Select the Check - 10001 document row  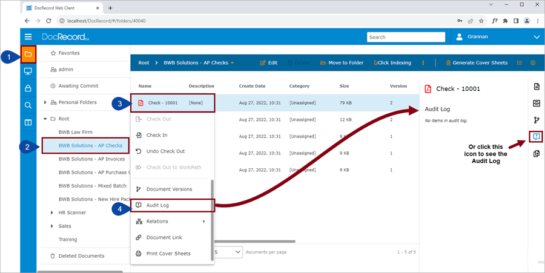[275, 103]
